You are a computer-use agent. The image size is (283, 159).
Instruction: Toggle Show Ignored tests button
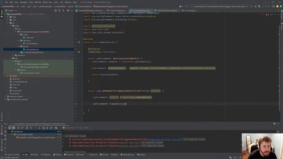coord(14,128)
